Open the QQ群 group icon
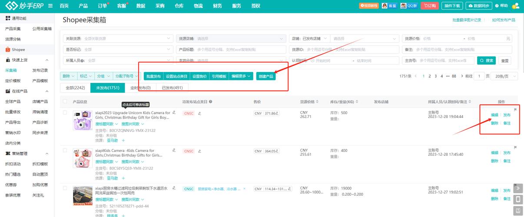Image resolution: width=524 pixels, height=217 pixels. click(x=410, y=6)
